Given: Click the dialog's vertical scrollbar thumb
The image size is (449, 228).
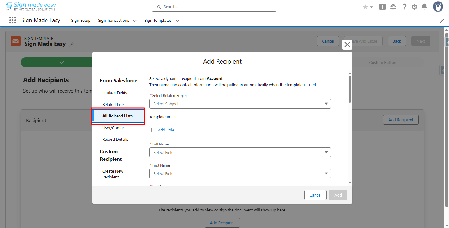Looking at the screenshot, I should pyautogui.click(x=350, y=89).
